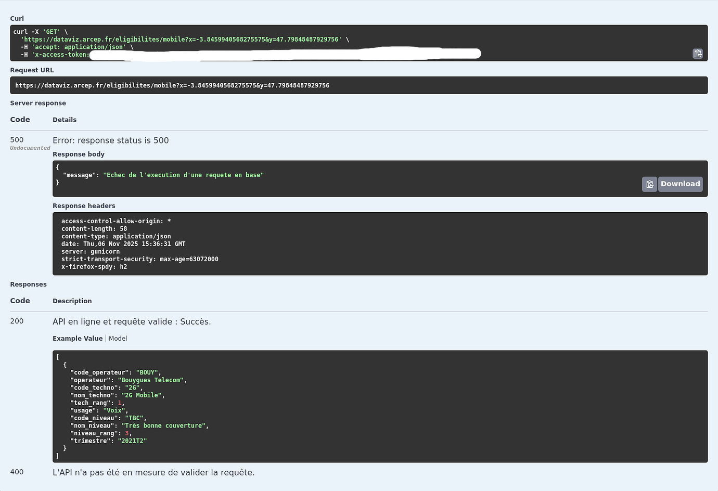
Task: Select the trimestre 2021T2 value
Action: [132, 440]
